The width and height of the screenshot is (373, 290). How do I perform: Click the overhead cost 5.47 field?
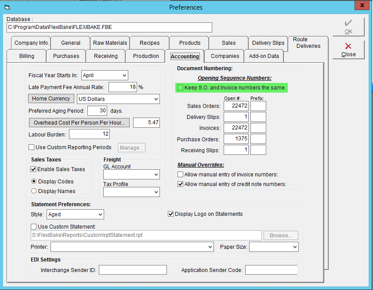coord(146,122)
